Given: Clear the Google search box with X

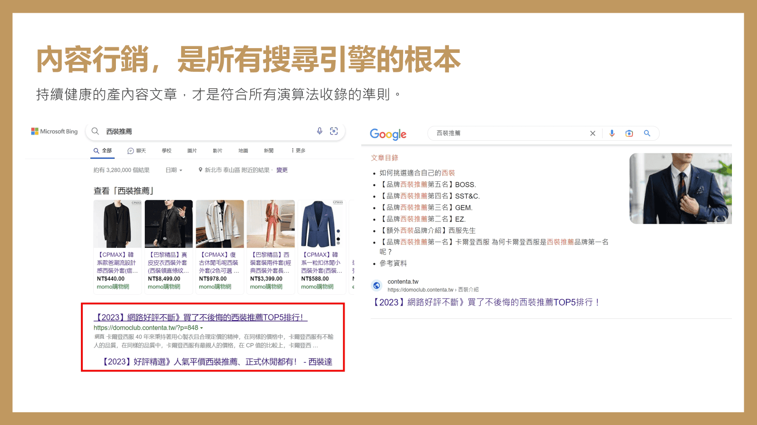Looking at the screenshot, I should click(x=592, y=134).
